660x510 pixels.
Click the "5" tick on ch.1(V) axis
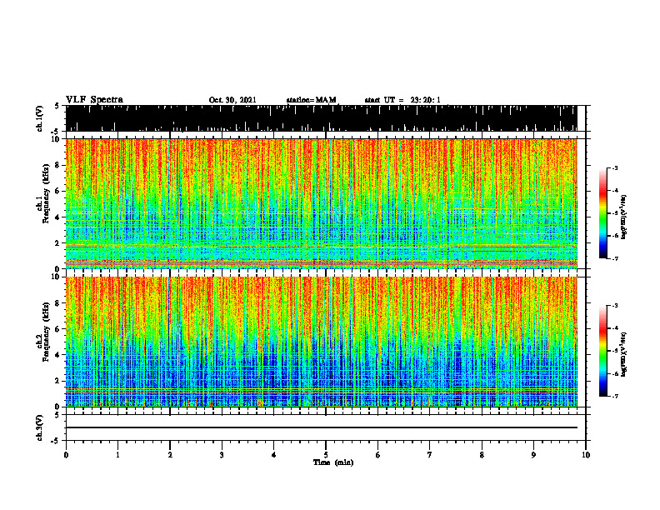pos(57,106)
